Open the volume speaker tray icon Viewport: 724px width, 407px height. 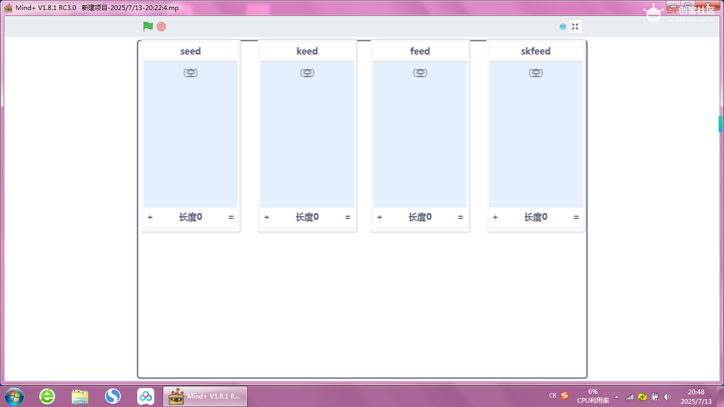(667, 396)
